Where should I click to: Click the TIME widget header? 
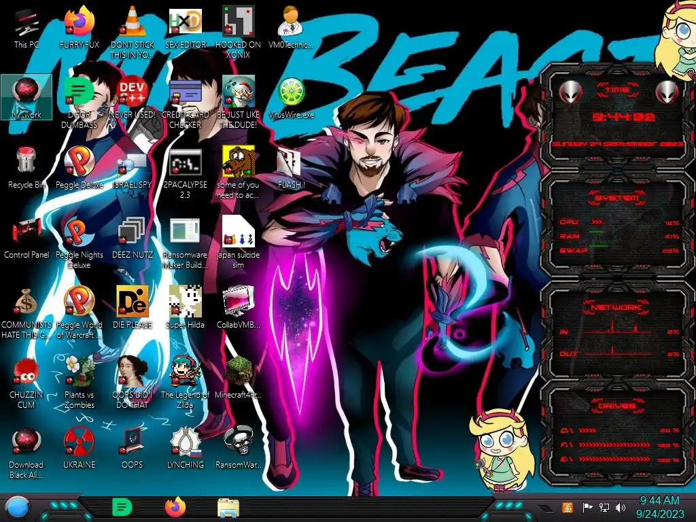(x=617, y=90)
